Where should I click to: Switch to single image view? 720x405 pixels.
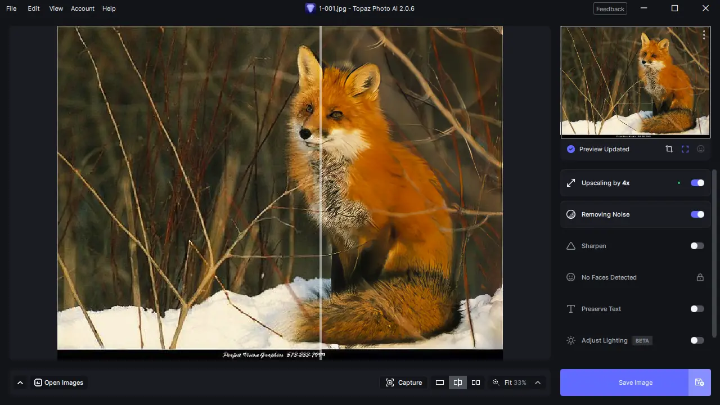(440, 382)
